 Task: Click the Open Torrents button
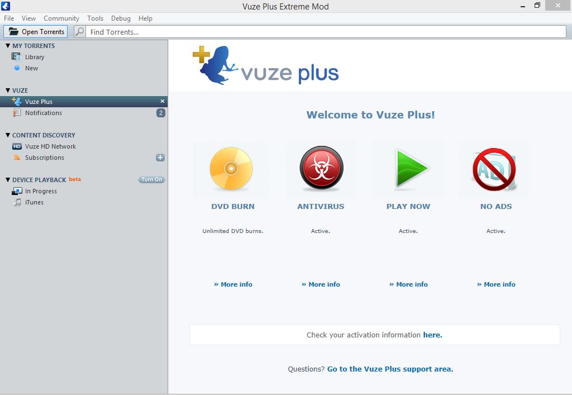coord(36,32)
